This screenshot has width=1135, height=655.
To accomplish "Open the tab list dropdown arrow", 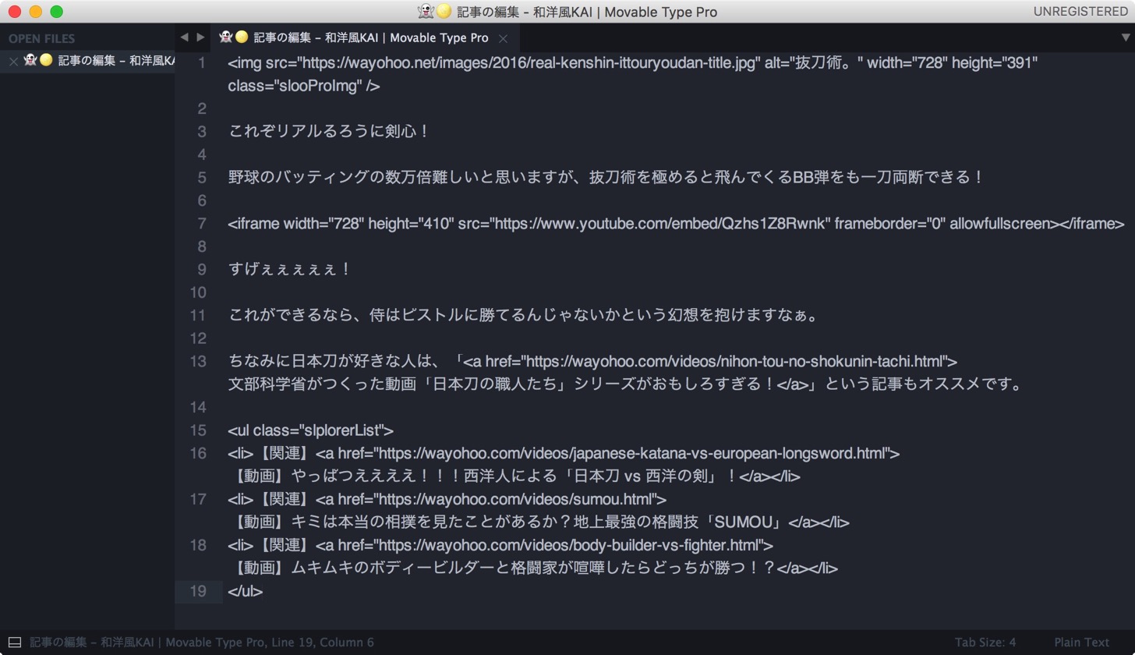I will [x=1124, y=37].
